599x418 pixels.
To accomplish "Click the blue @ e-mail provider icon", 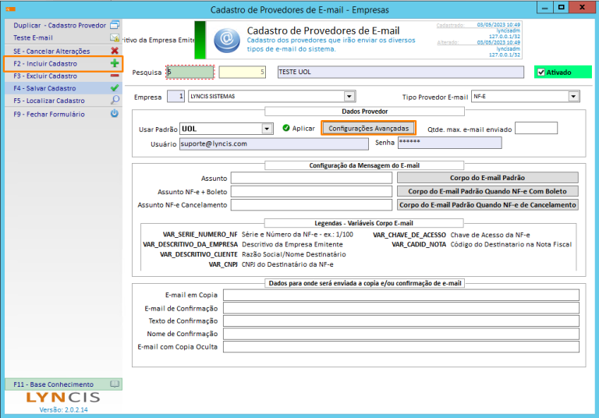I will (x=227, y=40).
